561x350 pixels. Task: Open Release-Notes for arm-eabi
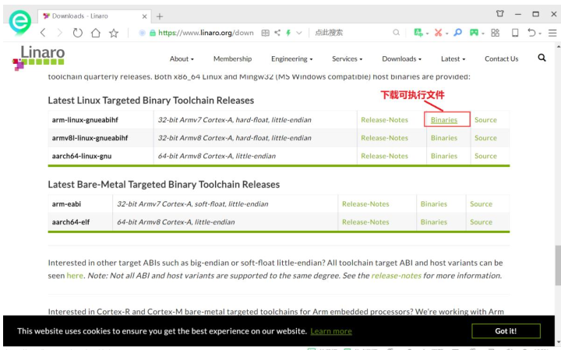(x=365, y=204)
